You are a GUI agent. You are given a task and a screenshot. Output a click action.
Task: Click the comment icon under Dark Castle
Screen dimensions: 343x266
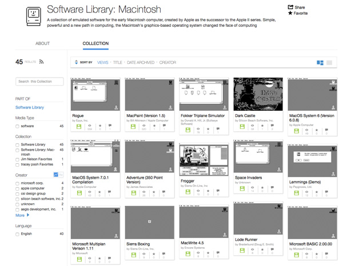(272, 126)
